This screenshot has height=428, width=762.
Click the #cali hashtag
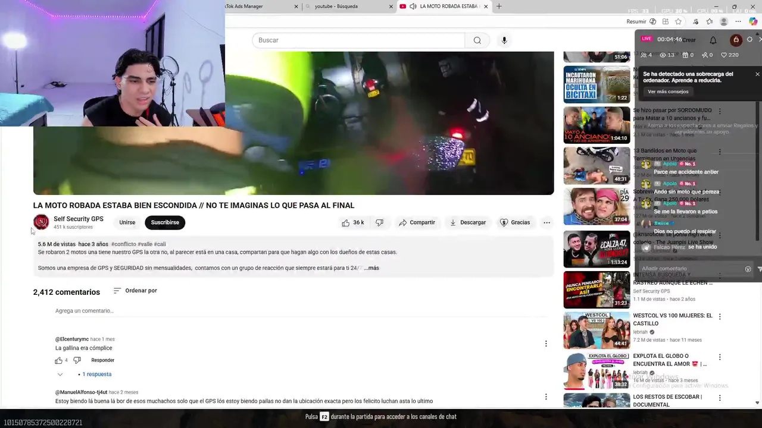pyautogui.click(x=160, y=244)
